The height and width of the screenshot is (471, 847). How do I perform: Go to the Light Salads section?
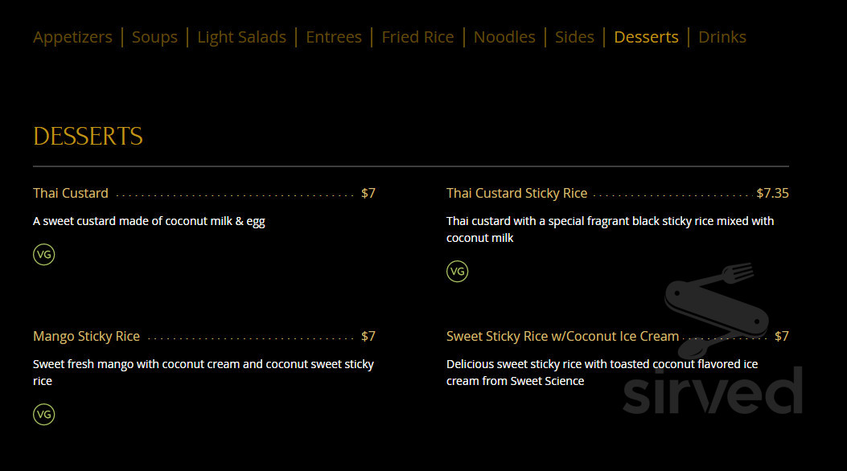tap(241, 37)
